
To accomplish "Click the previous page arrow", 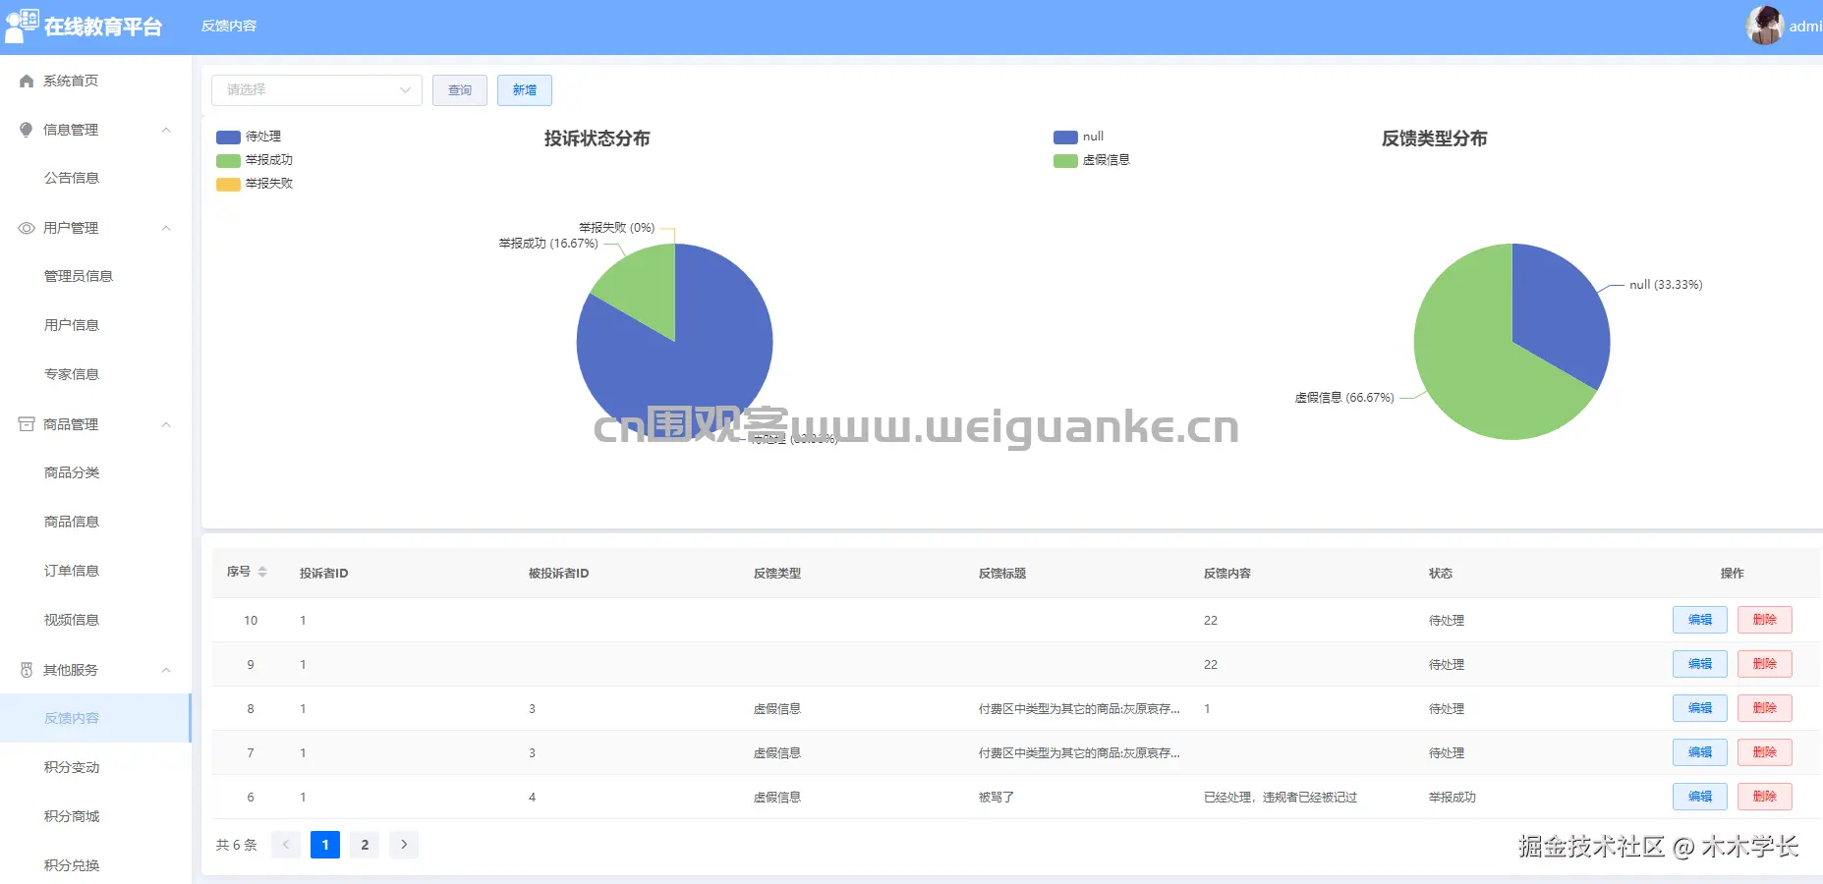I will (x=286, y=845).
